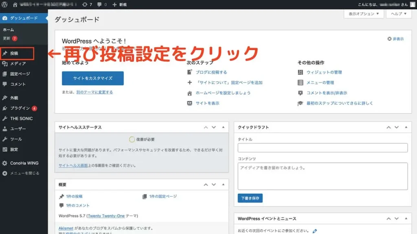Click the pencil icon for event location

315,231
